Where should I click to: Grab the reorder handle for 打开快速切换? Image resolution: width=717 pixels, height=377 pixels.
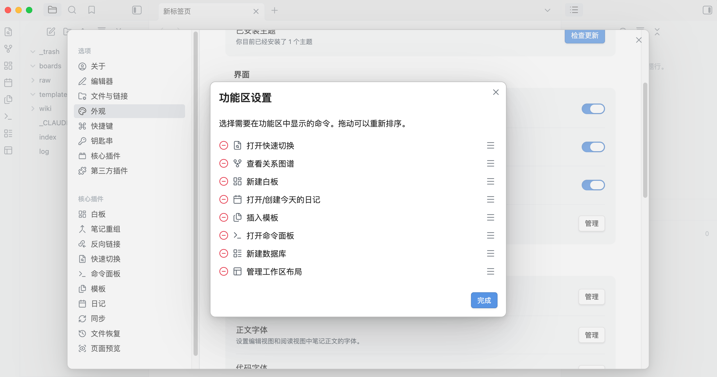click(490, 145)
